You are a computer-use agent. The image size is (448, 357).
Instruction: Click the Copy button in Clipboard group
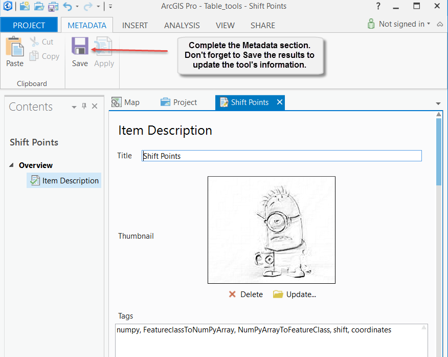44,56
